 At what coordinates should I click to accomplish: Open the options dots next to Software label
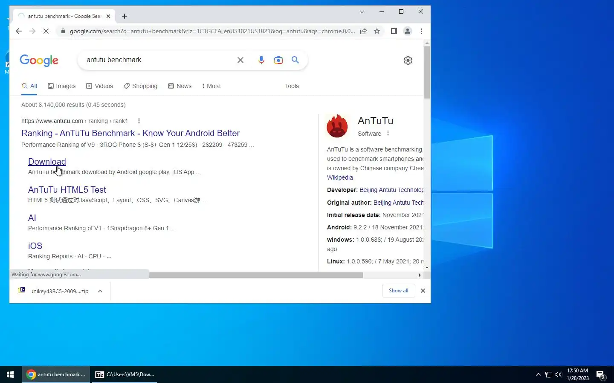point(388,133)
